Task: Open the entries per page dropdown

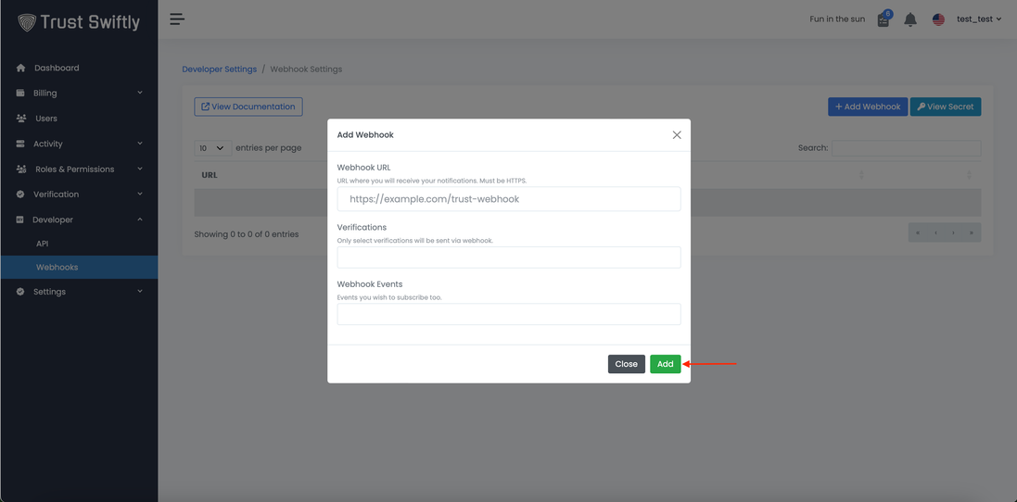Action: [212, 148]
